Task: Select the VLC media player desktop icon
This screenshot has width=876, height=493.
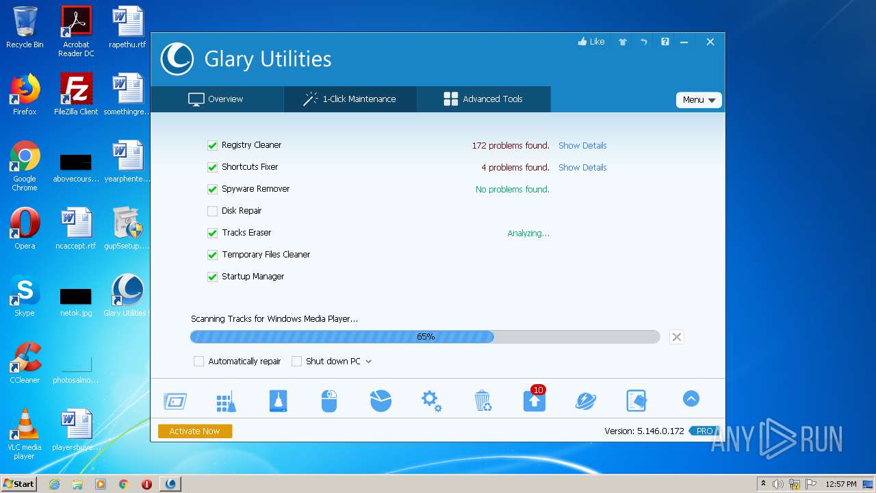Action: click(x=25, y=433)
